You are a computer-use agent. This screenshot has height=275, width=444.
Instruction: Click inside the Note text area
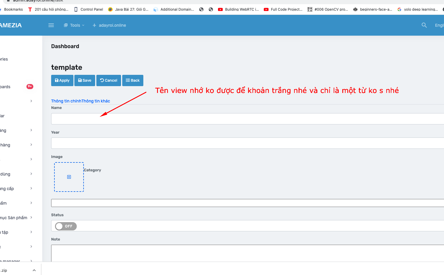247,253
